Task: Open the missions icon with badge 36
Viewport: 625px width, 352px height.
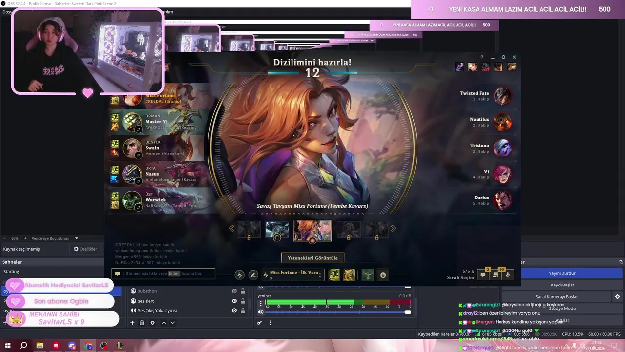Action: click(x=496, y=275)
